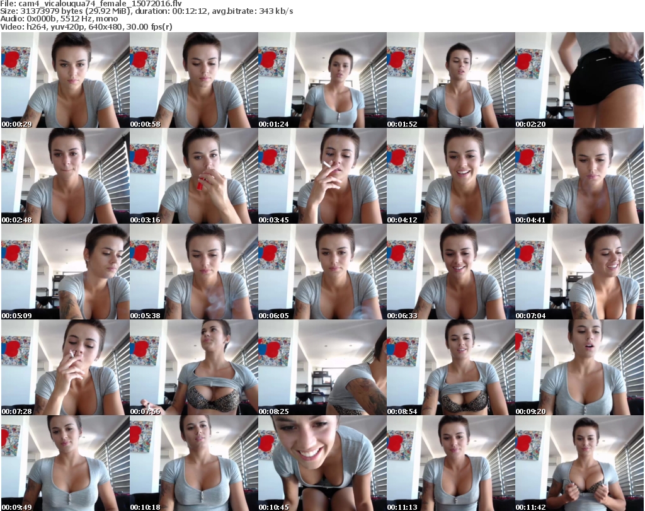This screenshot has width=645, height=511.
Task: Select the thumbnail stamped 00:09:49
Action: click(66, 463)
